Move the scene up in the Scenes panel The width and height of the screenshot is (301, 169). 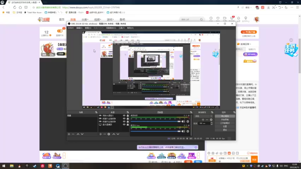point(78,134)
